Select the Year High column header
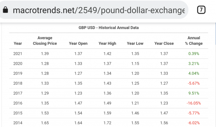The height and width of the screenshot is (127, 216). [107, 43]
